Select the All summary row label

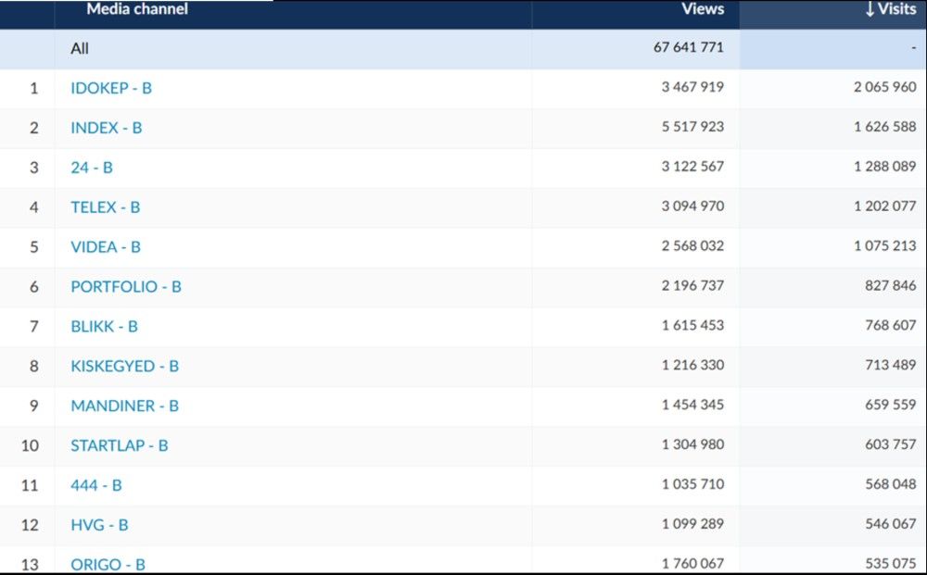tap(80, 48)
